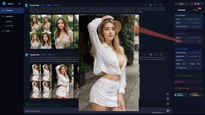Open help with the question mark button
Viewport: 205px width, 115px height.
168,104
